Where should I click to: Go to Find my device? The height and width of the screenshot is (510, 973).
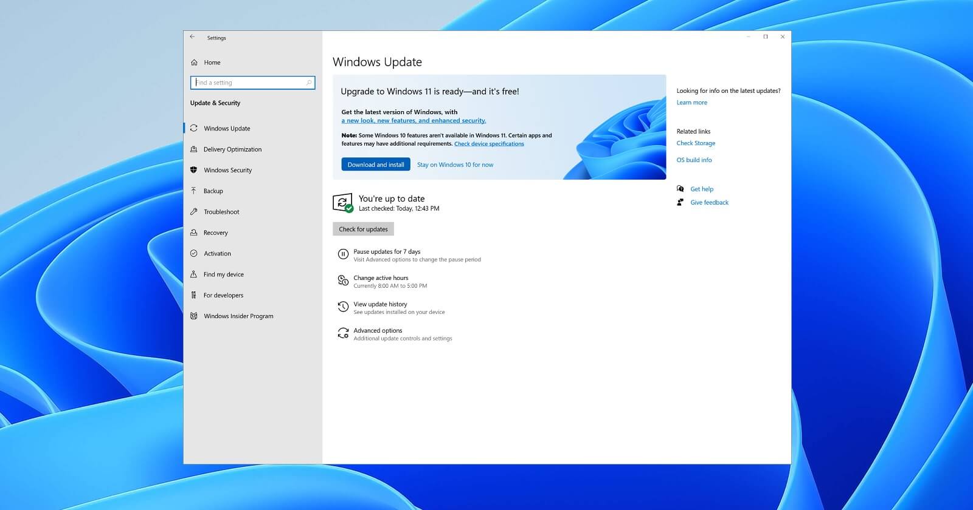click(223, 274)
